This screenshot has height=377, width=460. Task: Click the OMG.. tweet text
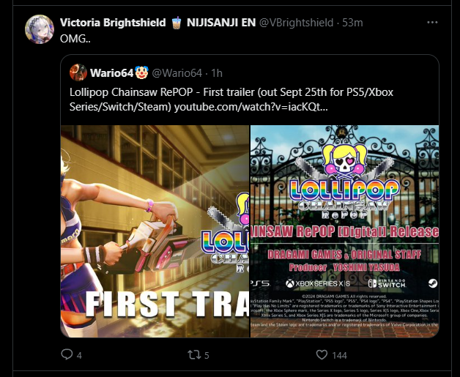point(75,39)
